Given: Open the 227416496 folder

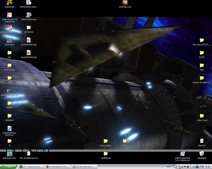Looking at the screenshot, I should (29, 28).
